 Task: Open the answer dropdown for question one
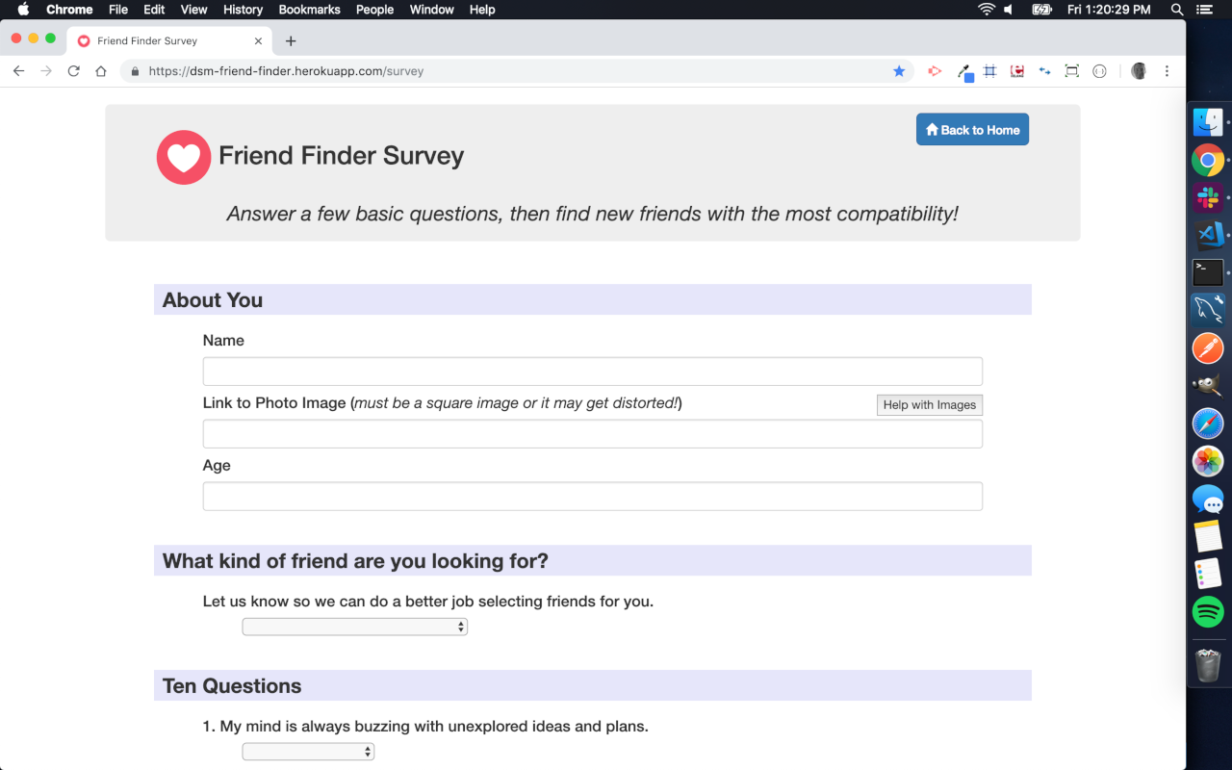tap(308, 751)
